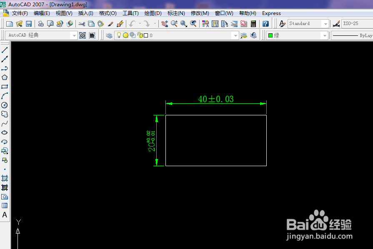Click the Pan realtime hand icon
The height and width of the screenshot is (249, 373).
tap(164, 23)
